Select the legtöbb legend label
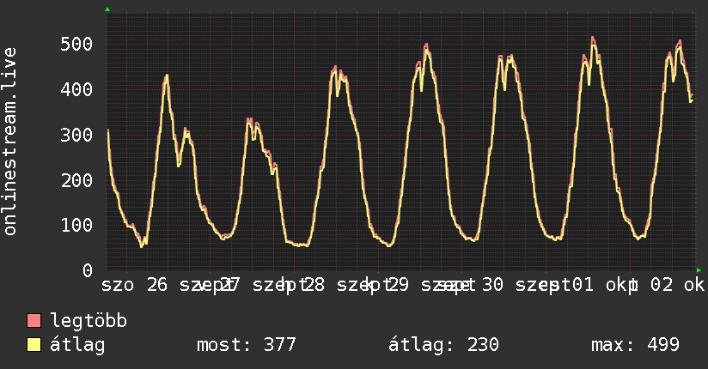The width and height of the screenshot is (708, 369). click(x=88, y=321)
